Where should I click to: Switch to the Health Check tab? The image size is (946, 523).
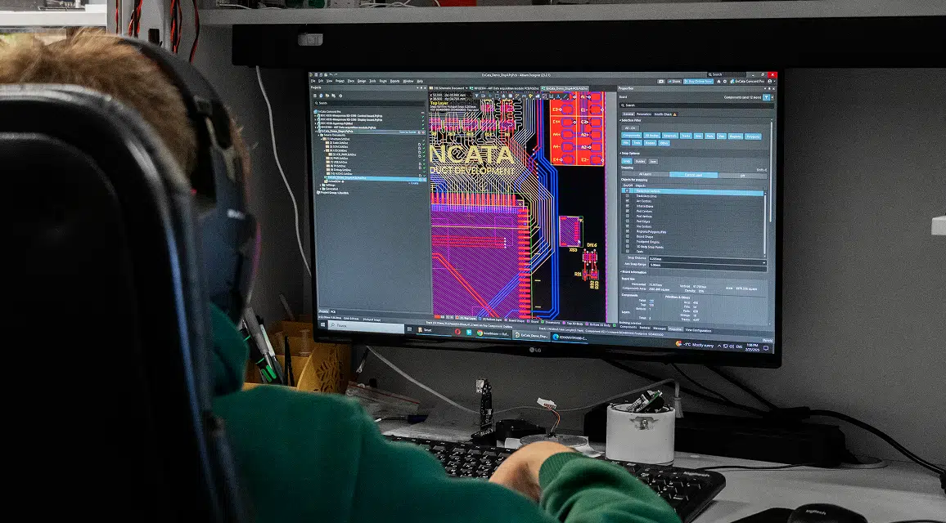click(664, 114)
